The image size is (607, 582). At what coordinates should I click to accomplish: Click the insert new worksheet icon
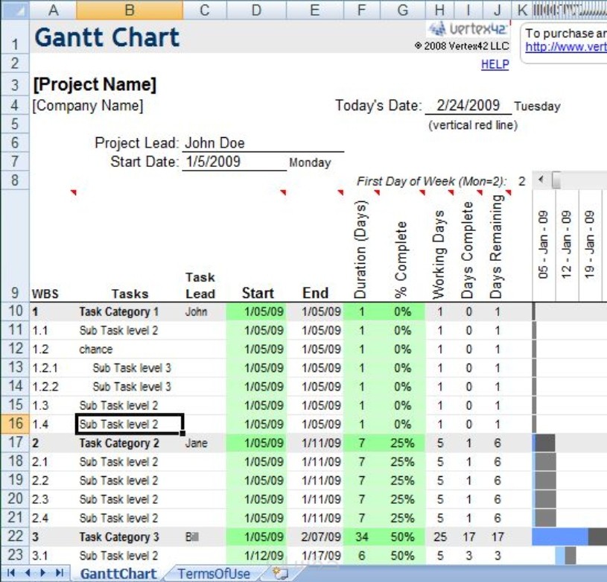[279, 574]
